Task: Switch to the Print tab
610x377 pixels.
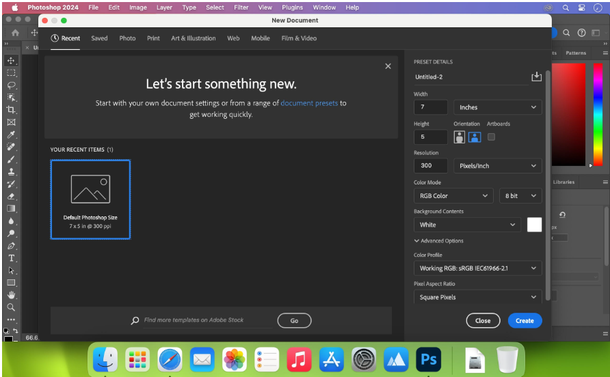Action: 153,38
